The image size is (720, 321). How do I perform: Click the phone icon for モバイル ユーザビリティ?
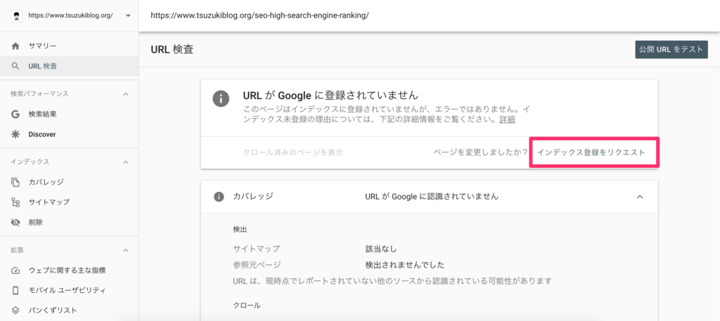pyautogui.click(x=15, y=290)
